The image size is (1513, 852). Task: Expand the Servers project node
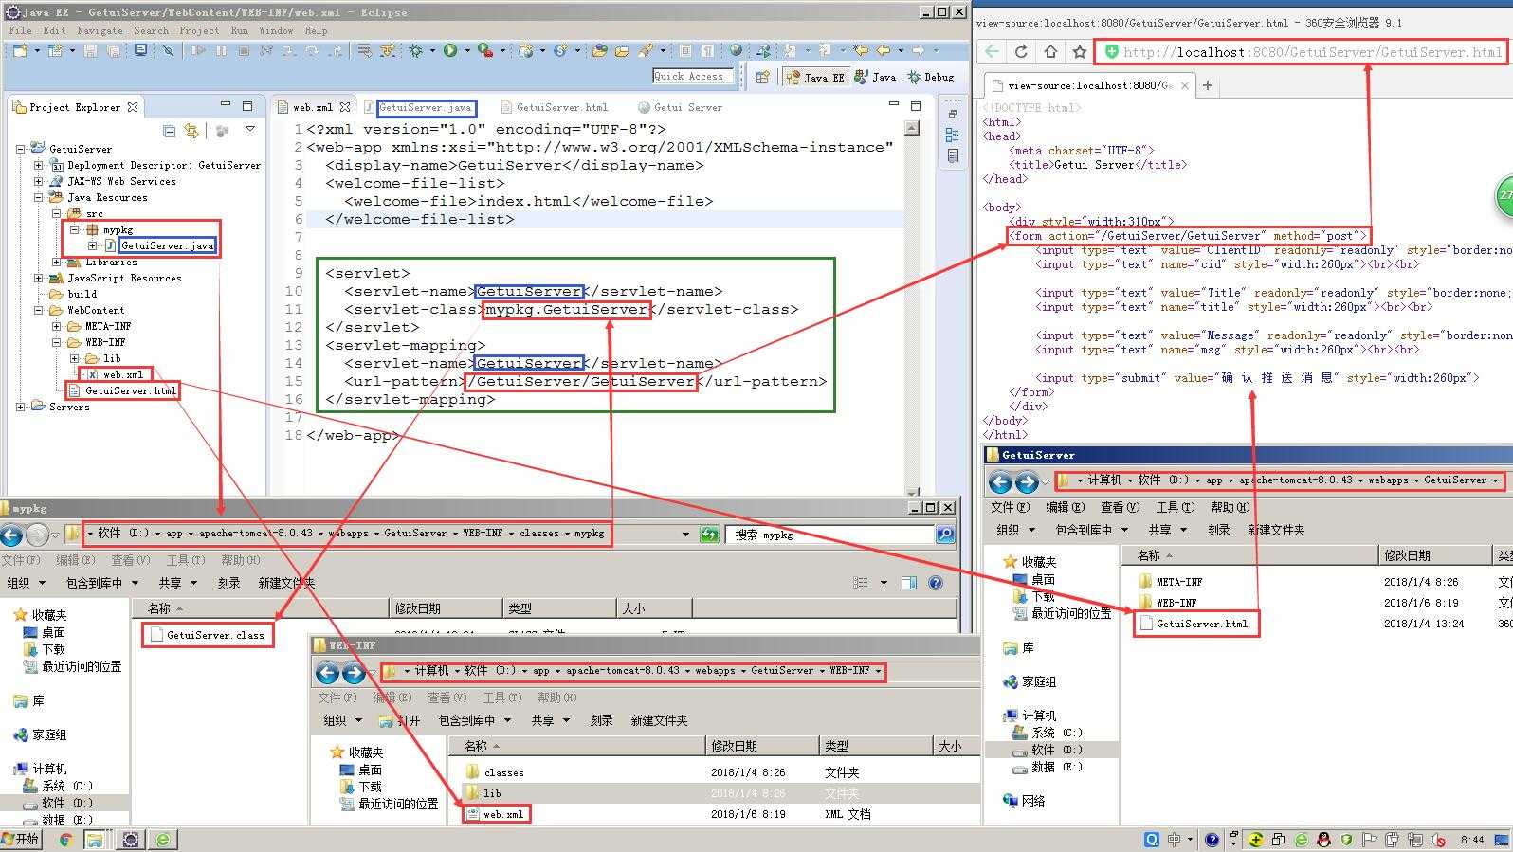coord(21,407)
